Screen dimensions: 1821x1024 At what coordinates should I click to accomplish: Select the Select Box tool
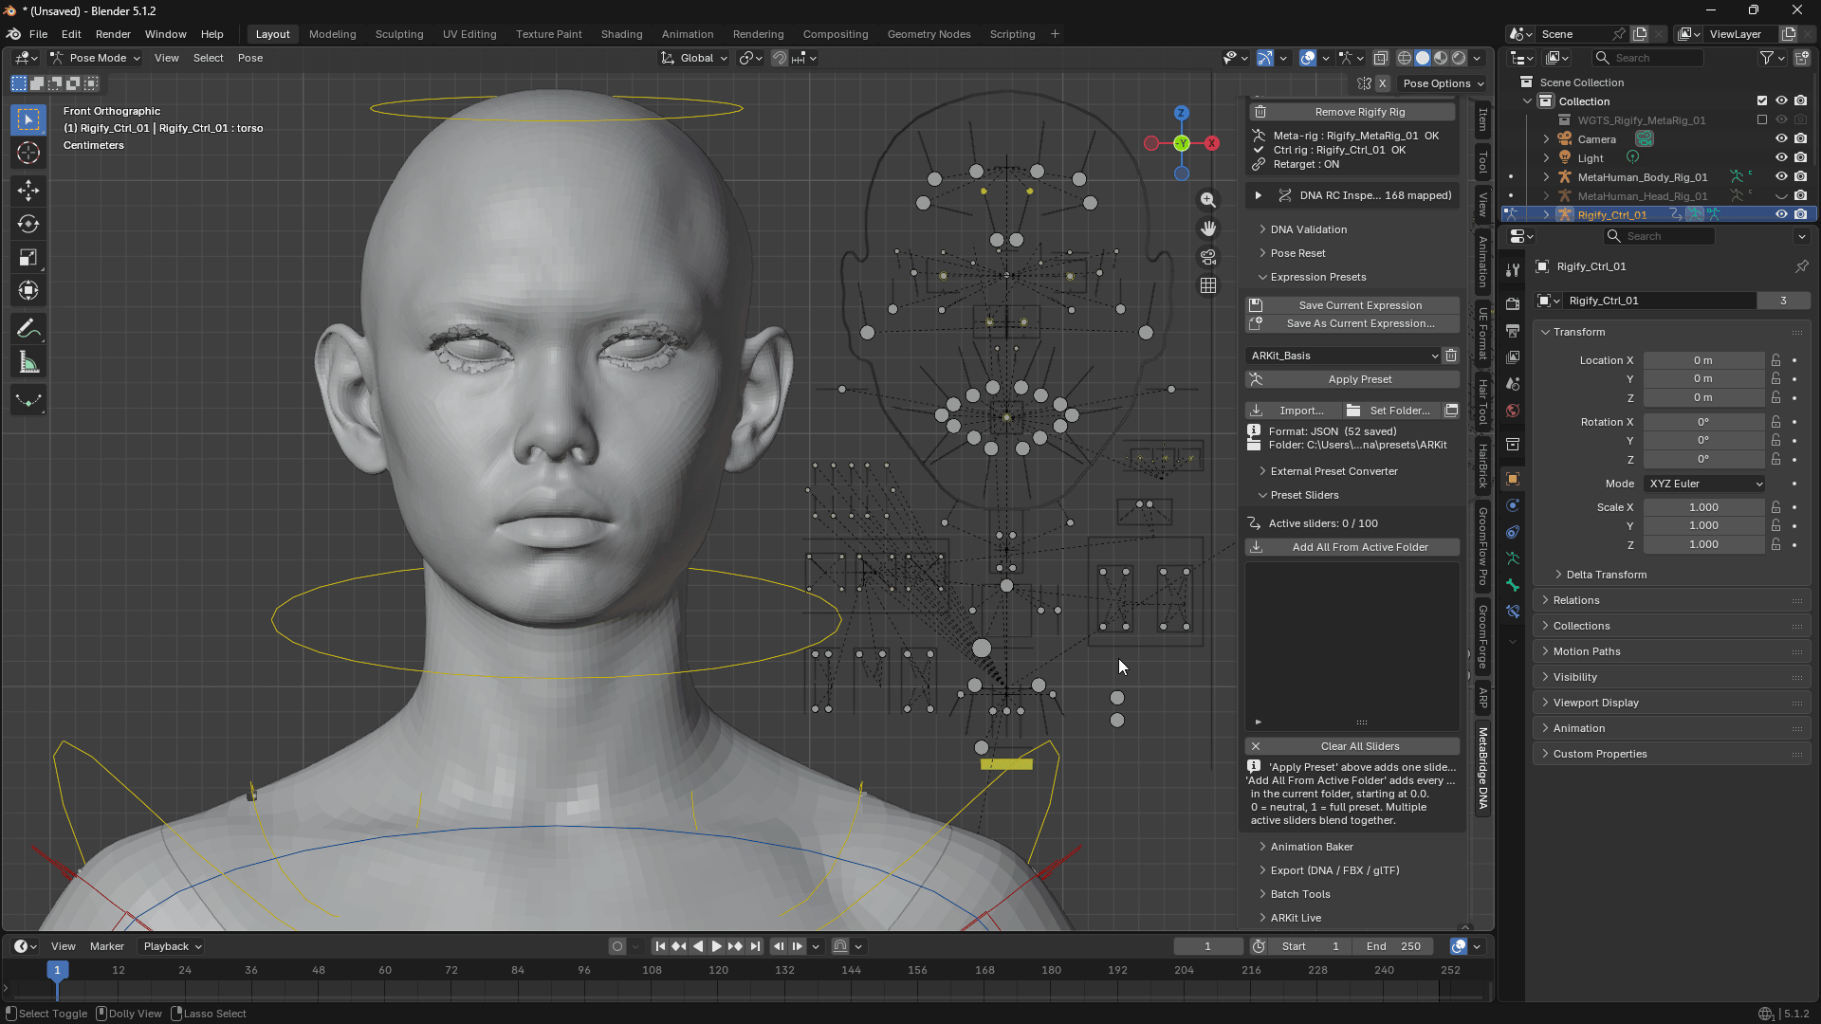(x=28, y=119)
